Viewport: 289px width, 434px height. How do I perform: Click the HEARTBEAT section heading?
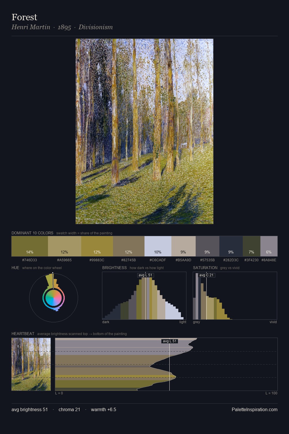point(23,334)
